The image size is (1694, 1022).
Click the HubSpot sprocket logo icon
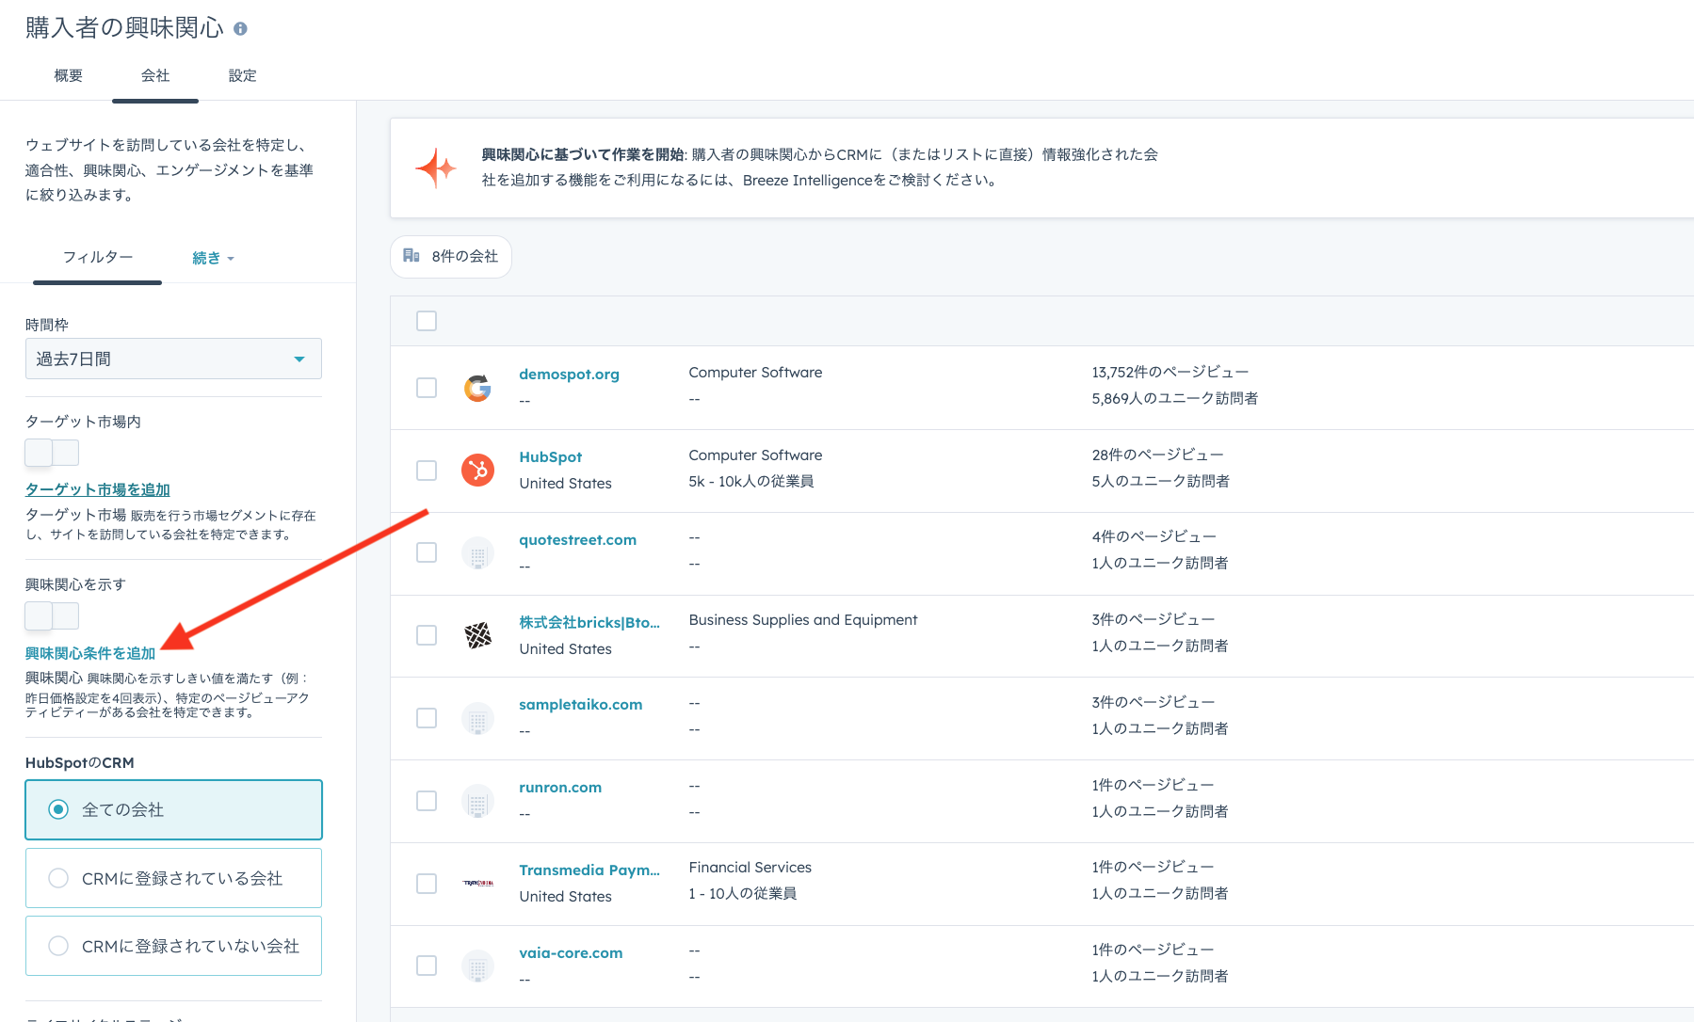tap(477, 470)
